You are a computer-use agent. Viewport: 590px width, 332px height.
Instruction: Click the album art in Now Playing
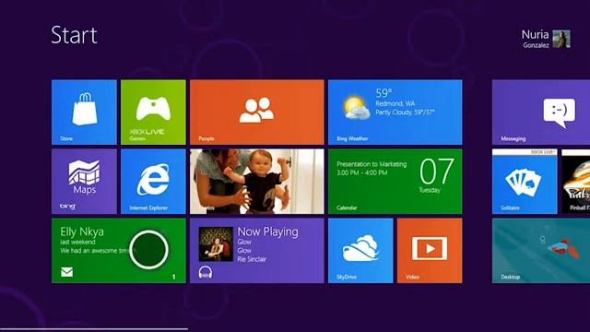(216, 244)
